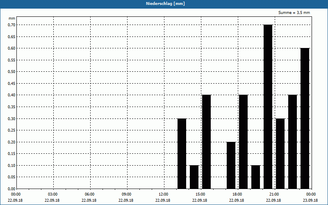Select the 0,60 mm bar before midnight

pos(305,118)
